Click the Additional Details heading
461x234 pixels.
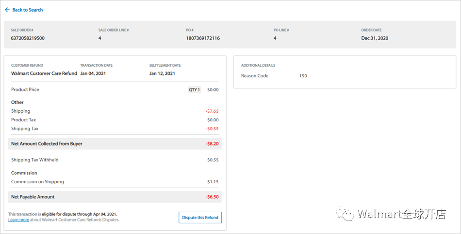tap(258, 65)
